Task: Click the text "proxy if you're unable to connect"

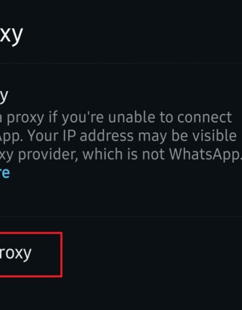Action: [119, 118]
